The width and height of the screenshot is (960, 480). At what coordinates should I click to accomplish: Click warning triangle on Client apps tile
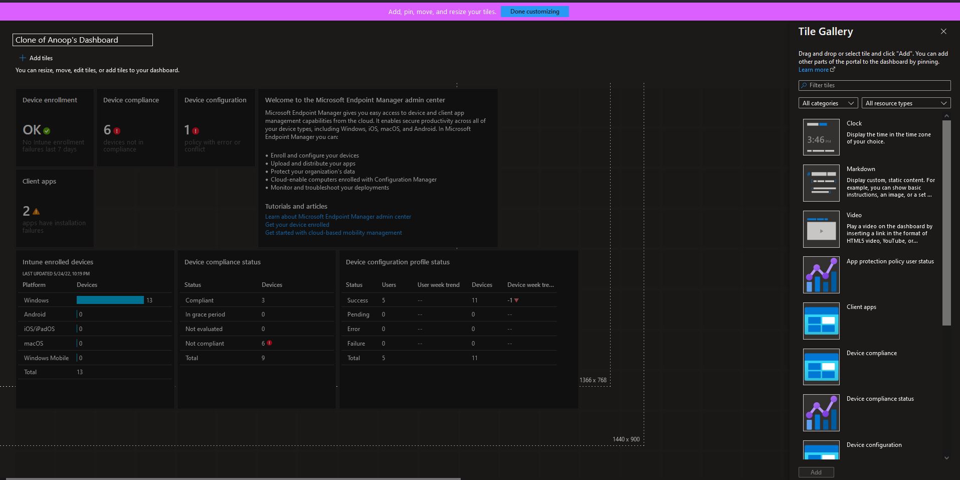[36, 211]
